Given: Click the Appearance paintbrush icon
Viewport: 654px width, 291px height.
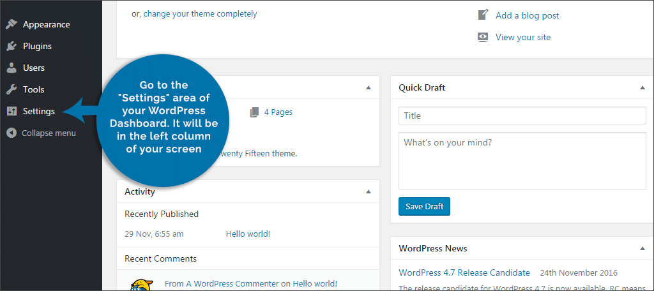Looking at the screenshot, I should (x=11, y=25).
